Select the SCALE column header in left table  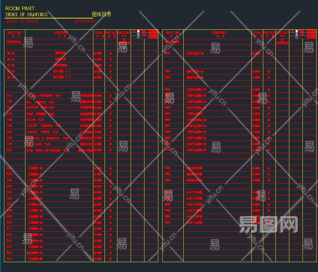click(99, 33)
